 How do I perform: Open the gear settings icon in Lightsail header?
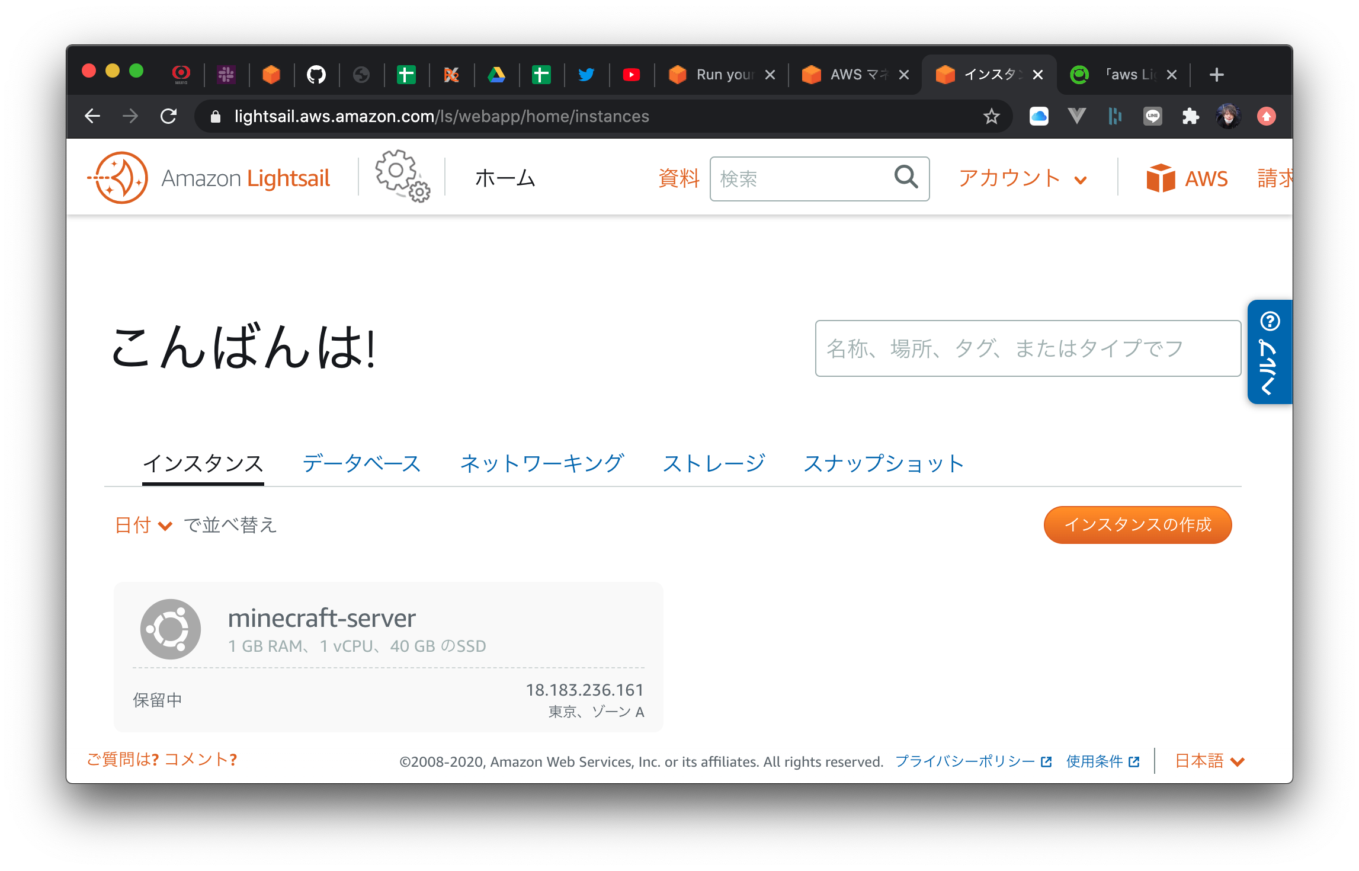(x=402, y=176)
